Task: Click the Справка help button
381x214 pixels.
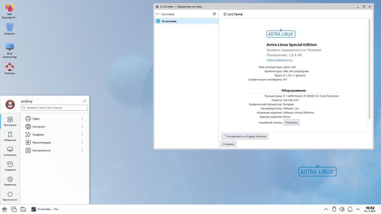Action: click(x=228, y=144)
